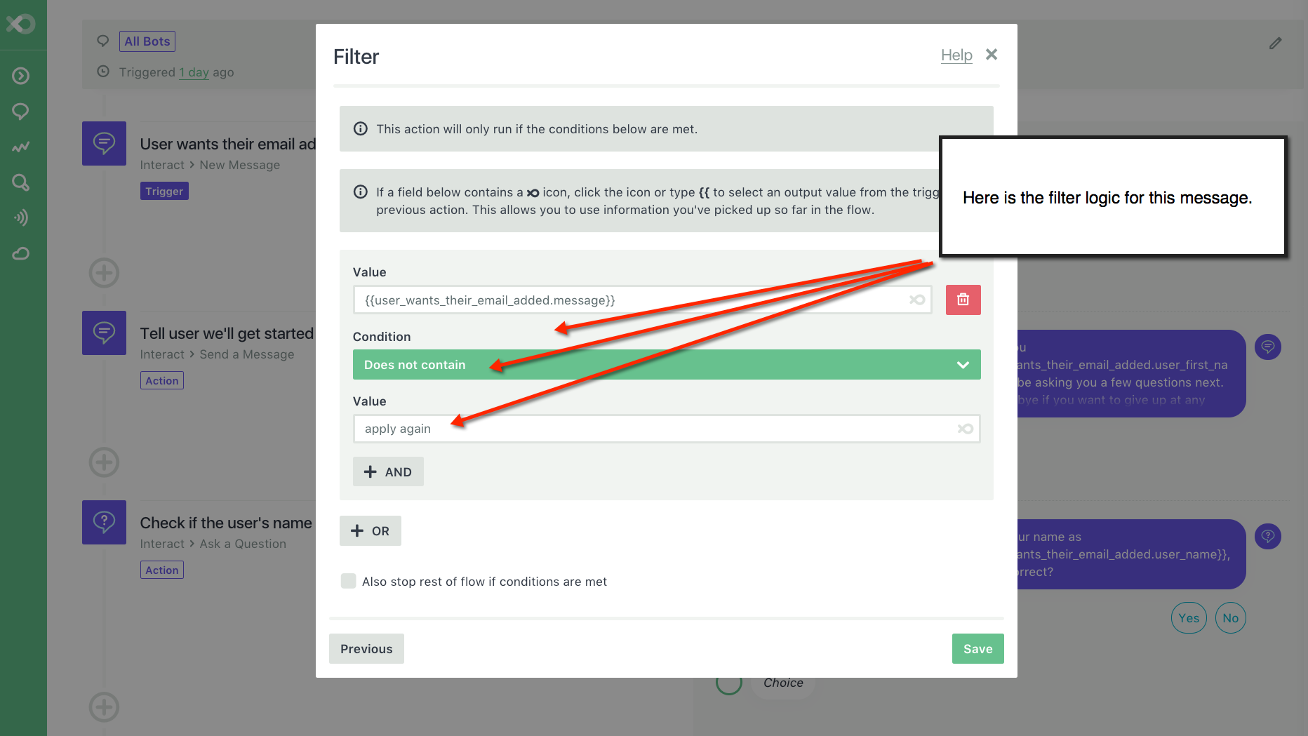
Task: Click the output picker icon in first Value field
Action: 916,300
